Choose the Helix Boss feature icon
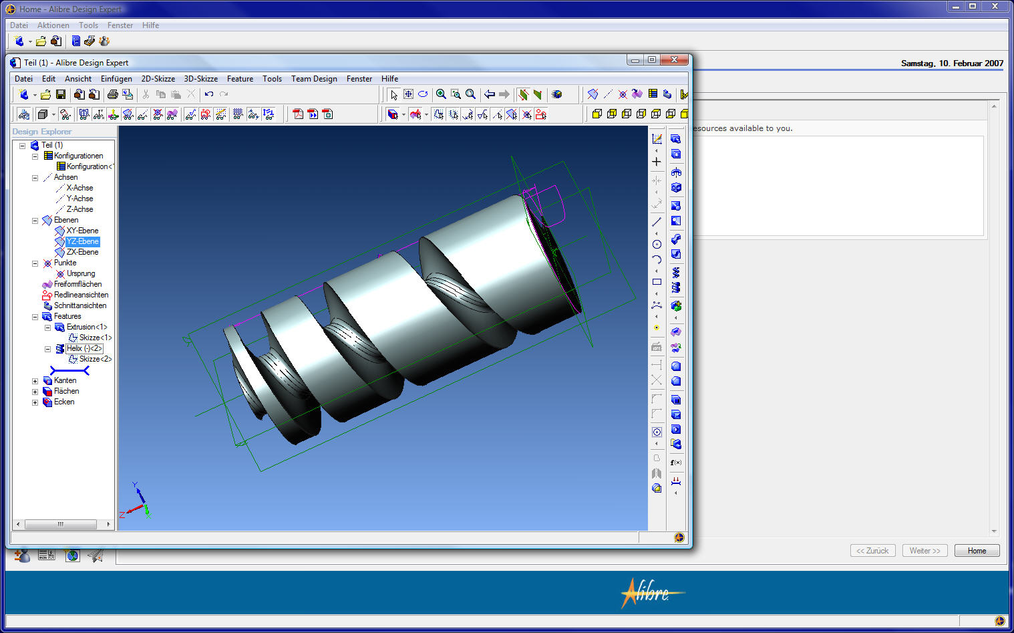1014x633 pixels. 676,273
